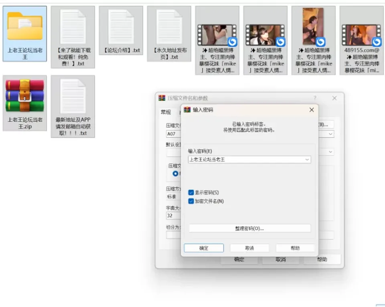This screenshot has height=307, width=385.
Task: Click the 字典大小 field showing 32
Action: (x=173, y=216)
